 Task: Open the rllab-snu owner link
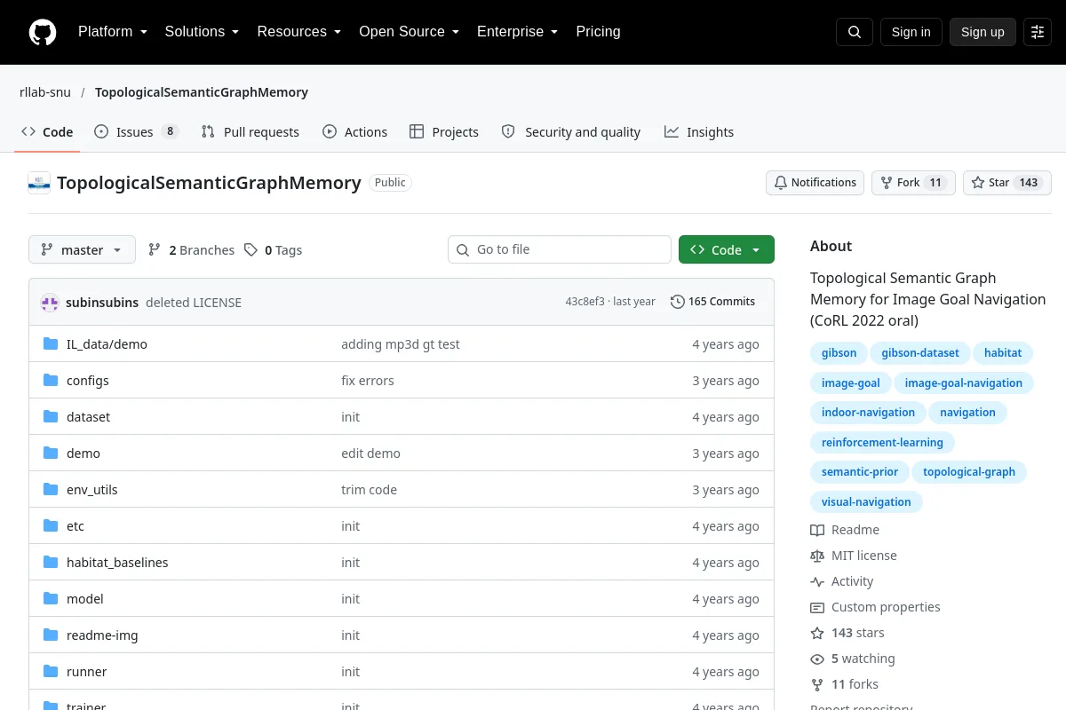click(45, 92)
